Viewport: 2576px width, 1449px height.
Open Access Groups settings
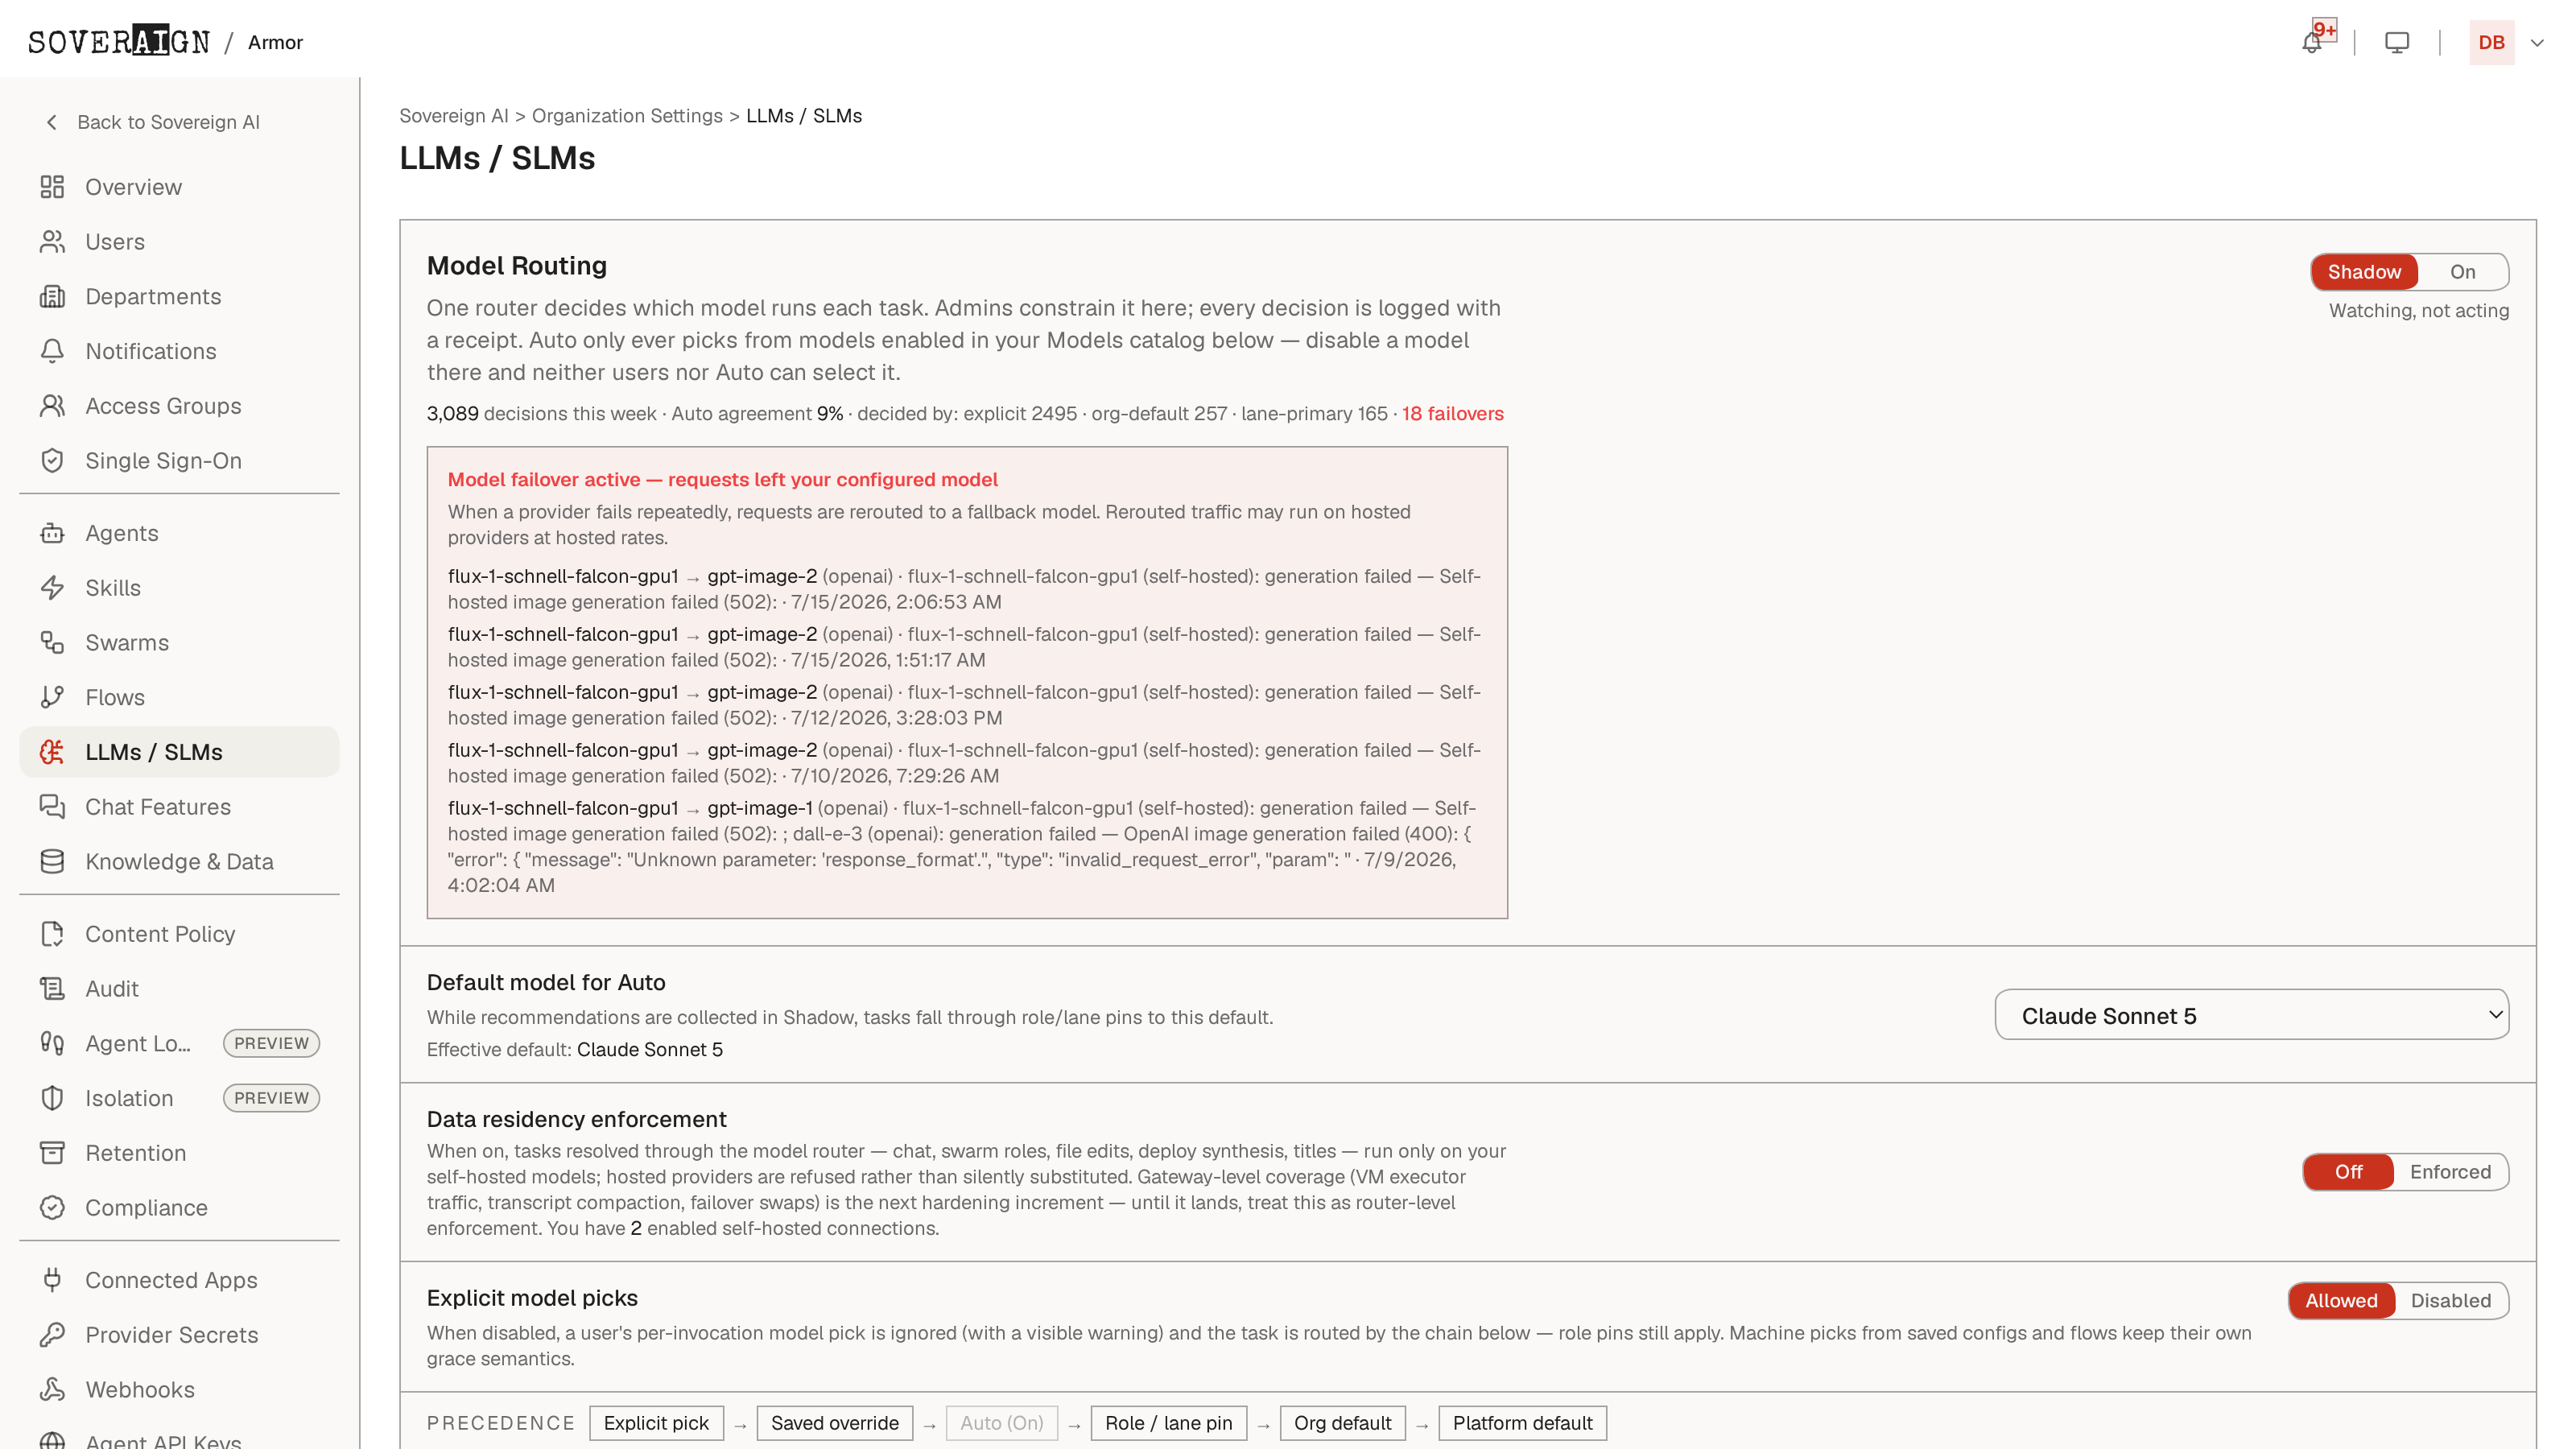point(179,406)
